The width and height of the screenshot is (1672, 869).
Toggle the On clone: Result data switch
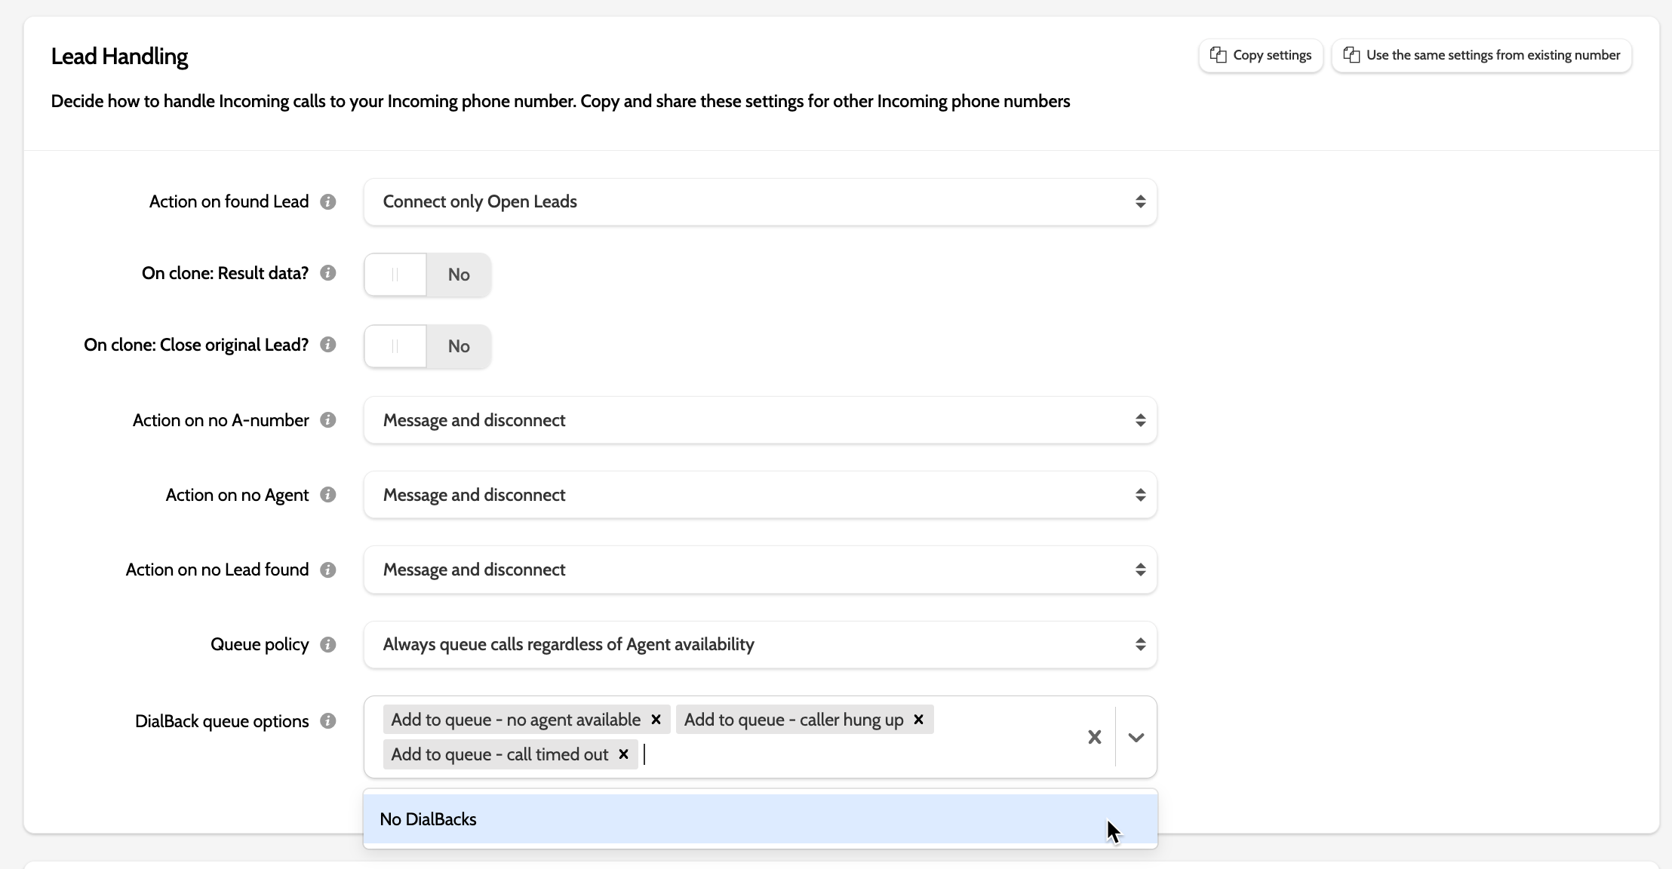pyautogui.click(x=427, y=275)
